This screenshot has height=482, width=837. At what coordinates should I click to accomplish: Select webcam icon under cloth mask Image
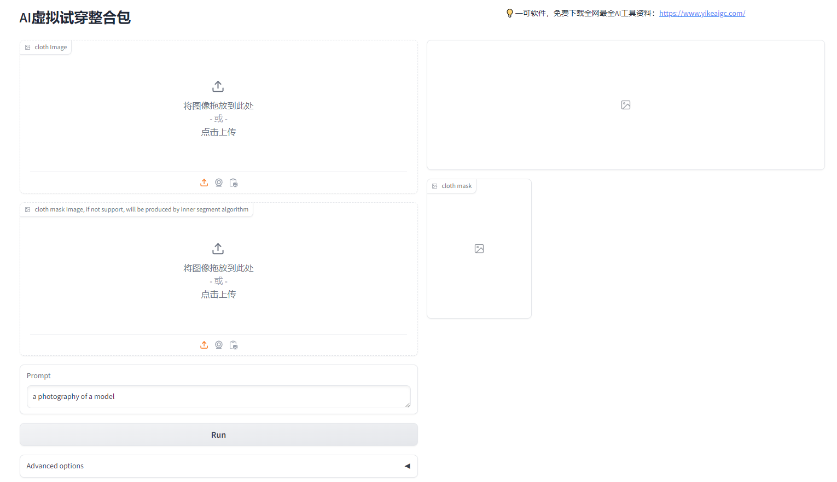coord(219,345)
